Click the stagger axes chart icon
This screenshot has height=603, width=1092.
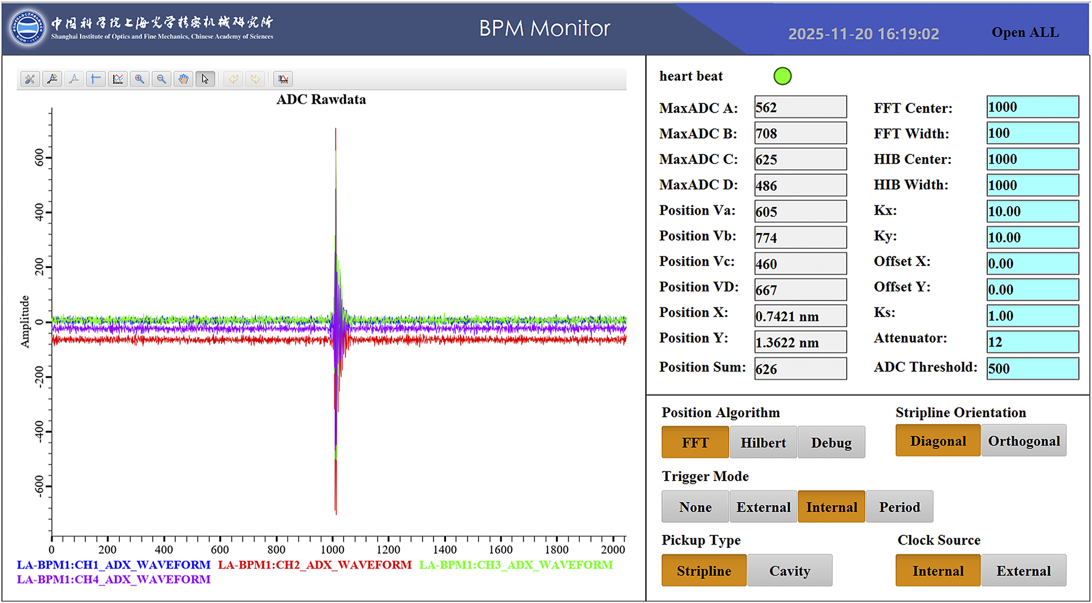point(118,79)
